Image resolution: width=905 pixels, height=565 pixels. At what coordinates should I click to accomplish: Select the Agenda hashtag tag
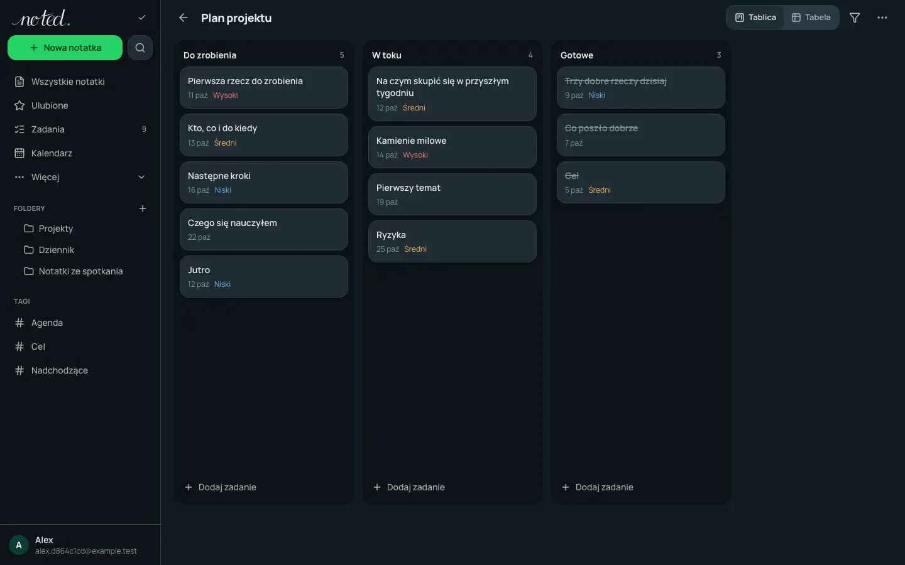[80, 323]
